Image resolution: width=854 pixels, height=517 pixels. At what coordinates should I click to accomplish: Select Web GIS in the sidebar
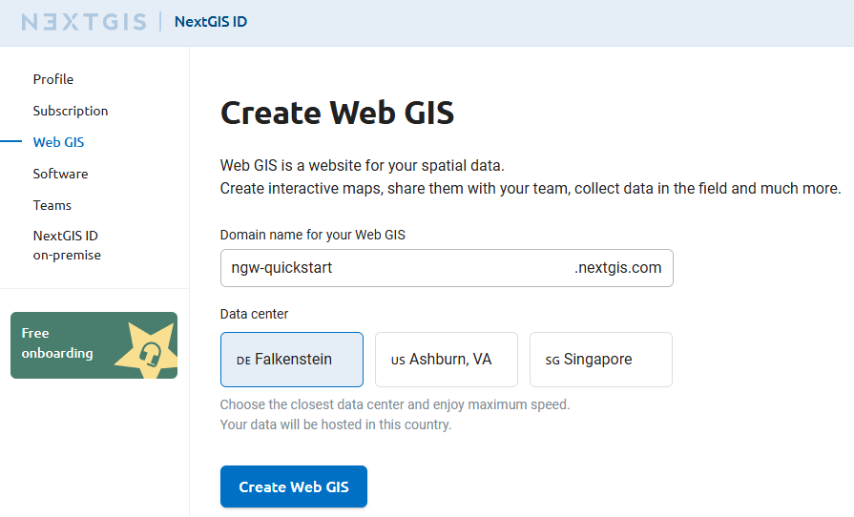click(58, 142)
